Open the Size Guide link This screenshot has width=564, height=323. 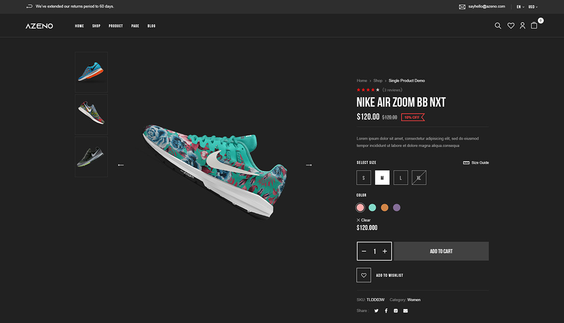pos(480,162)
